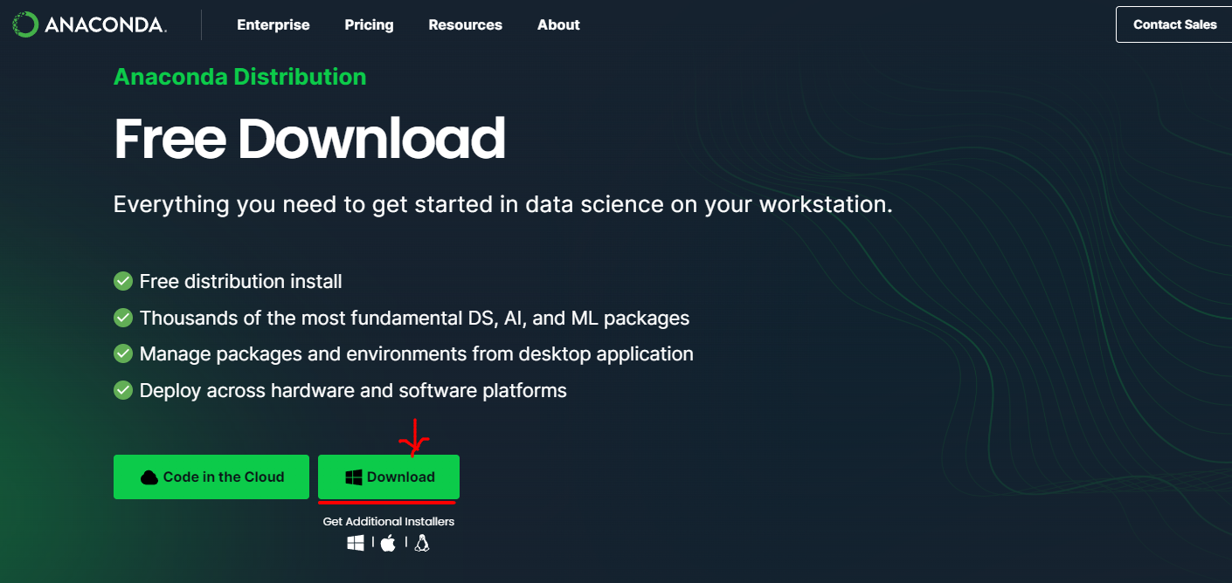Select the Apple macOS installer icon
1232x583 pixels.
[x=389, y=543]
